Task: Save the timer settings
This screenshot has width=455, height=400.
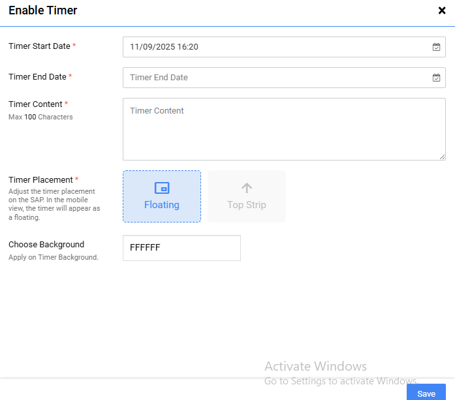Action: (x=426, y=393)
